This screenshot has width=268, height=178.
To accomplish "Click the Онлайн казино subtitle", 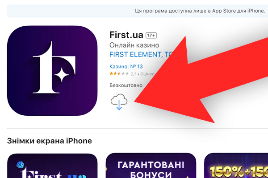I will 134,45.
